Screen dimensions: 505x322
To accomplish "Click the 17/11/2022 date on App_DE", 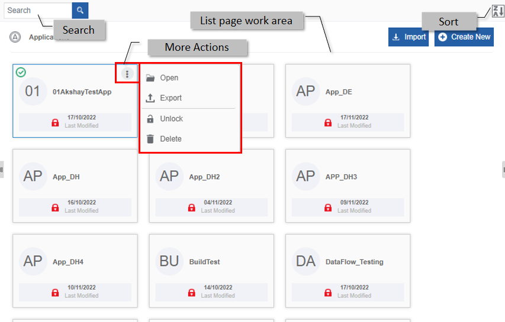I will [354, 118].
